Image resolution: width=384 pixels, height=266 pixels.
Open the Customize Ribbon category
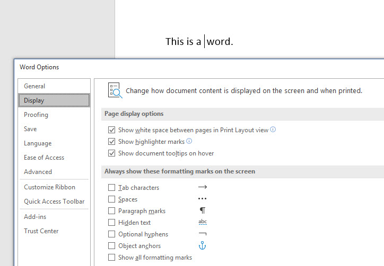click(x=54, y=187)
